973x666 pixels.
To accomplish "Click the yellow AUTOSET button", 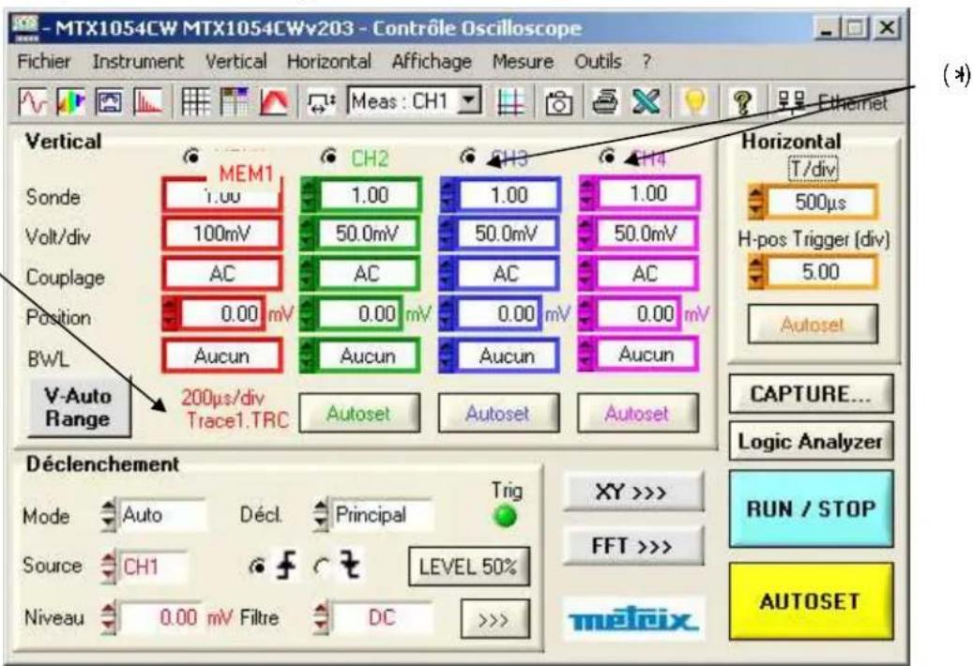I will (811, 601).
